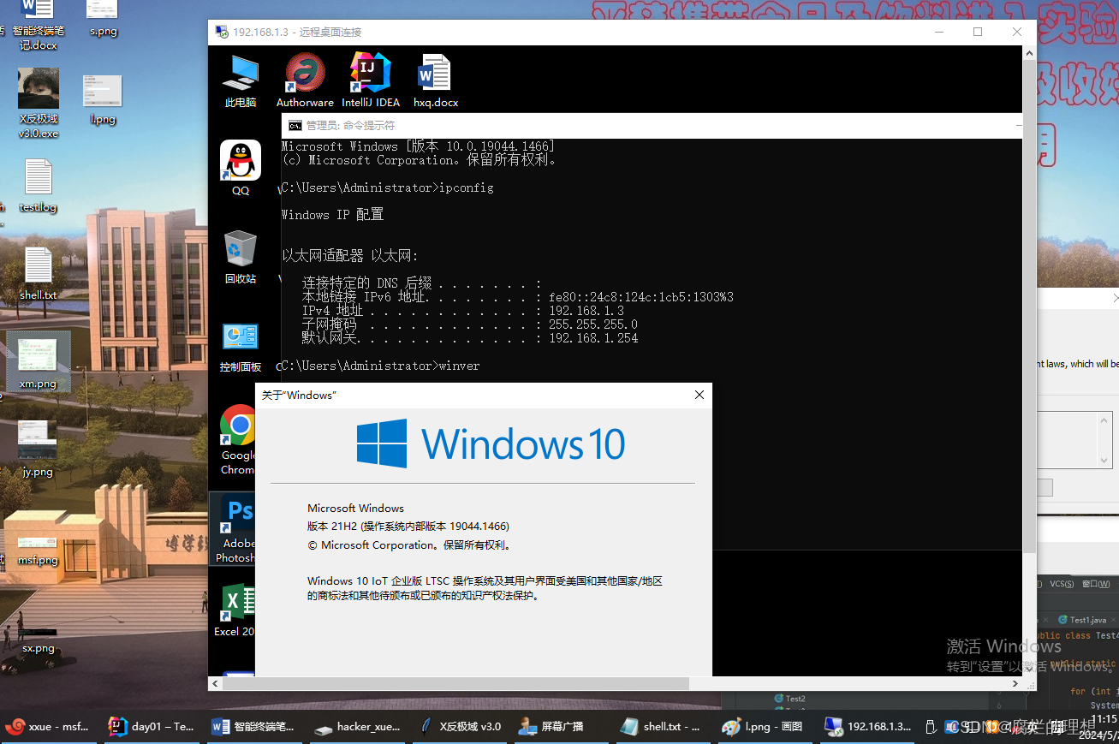Select the jy.png desktop thumbnail
Viewport: 1119px width, 744px height.
(x=38, y=449)
